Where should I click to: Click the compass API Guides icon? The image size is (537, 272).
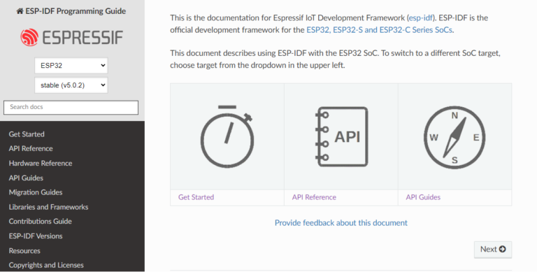pos(454,137)
